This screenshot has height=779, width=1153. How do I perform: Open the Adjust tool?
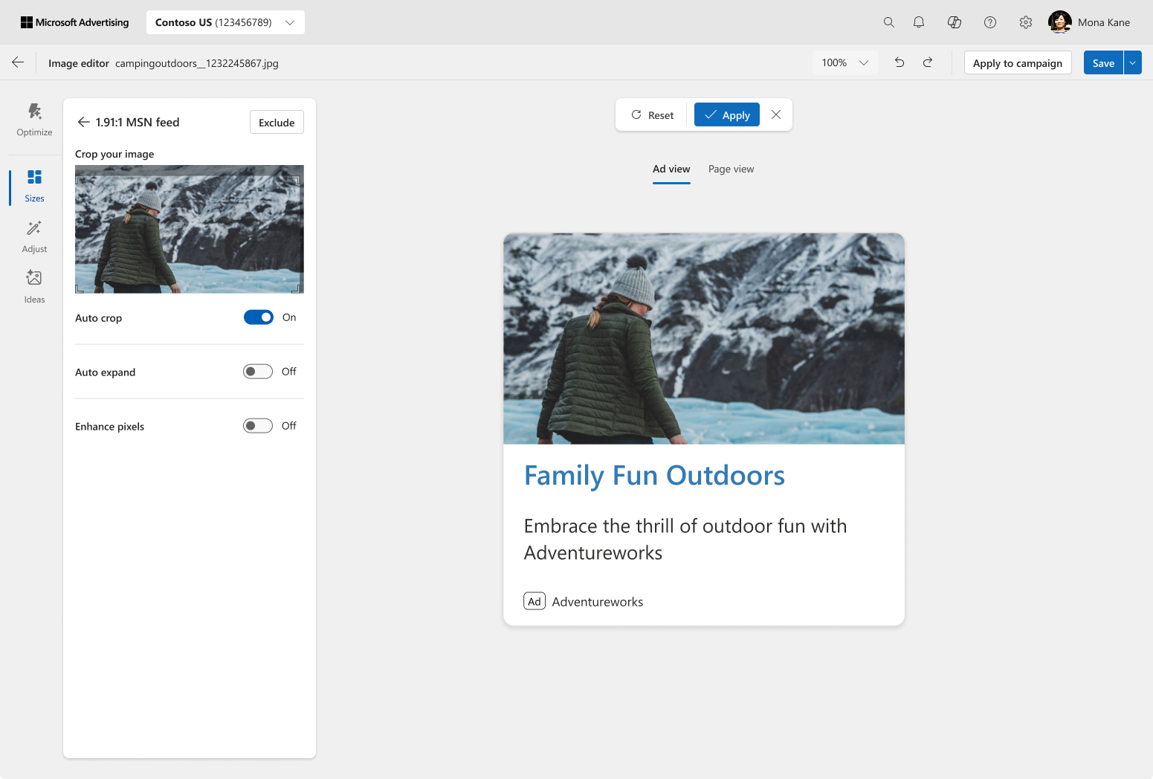click(34, 237)
